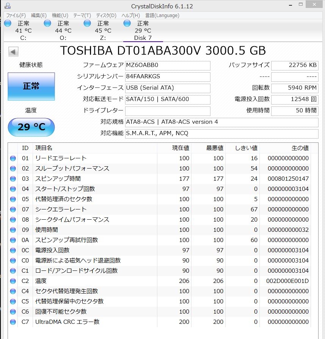325x339 pixels.
Task: Click the しきい値 column header
Action: coord(242,148)
